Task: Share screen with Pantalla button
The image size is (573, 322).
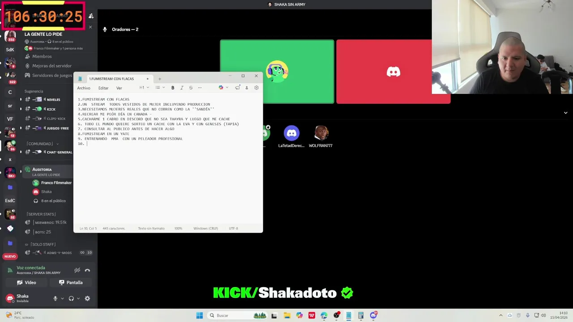Action: click(x=71, y=283)
